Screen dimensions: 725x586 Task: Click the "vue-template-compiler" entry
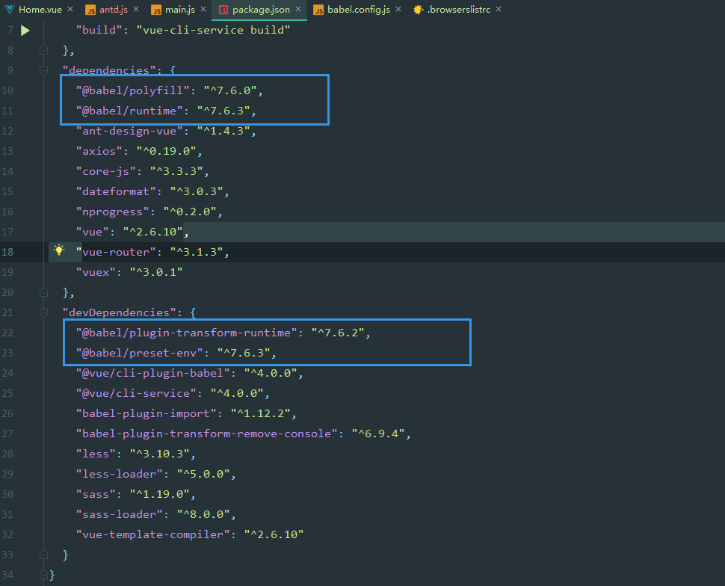click(153, 534)
